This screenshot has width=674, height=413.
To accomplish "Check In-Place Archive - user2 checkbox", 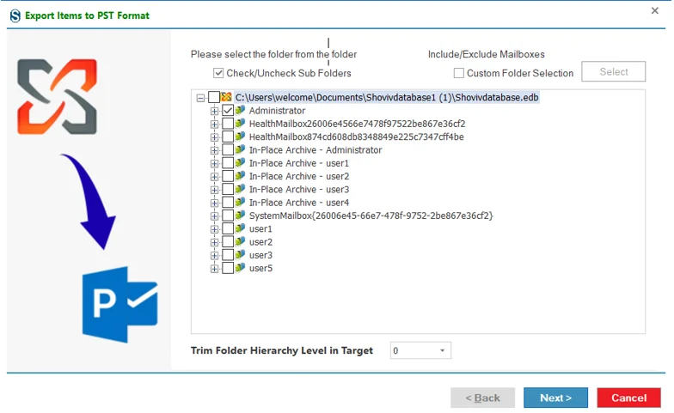I will [228, 176].
